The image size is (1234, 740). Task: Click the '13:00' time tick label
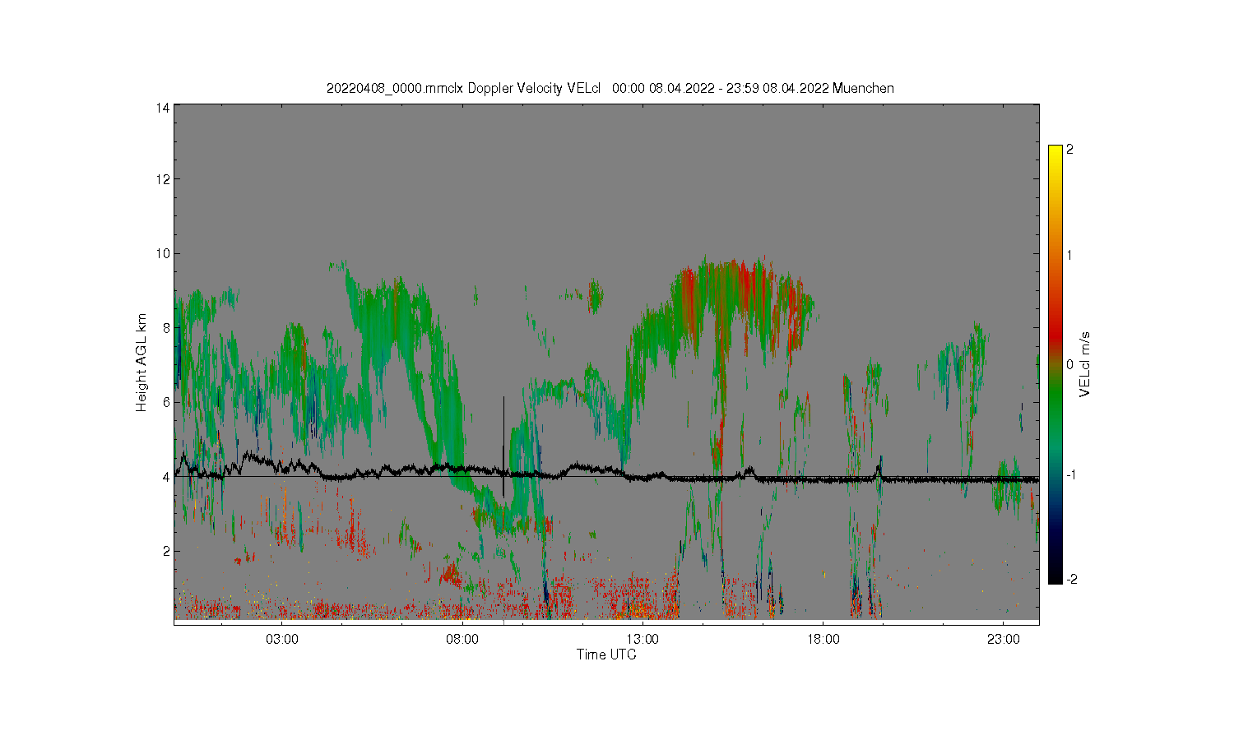tap(643, 640)
